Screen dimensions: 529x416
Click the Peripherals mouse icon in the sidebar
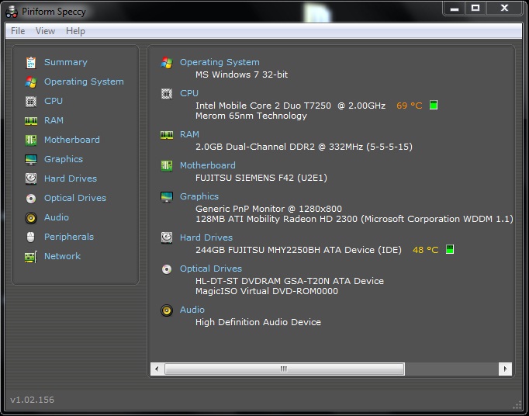(x=31, y=237)
